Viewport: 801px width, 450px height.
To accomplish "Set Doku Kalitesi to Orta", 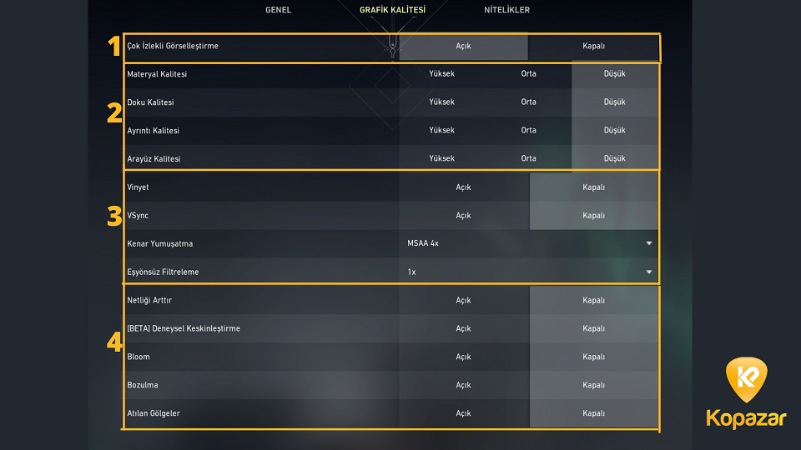I will pyautogui.click(x=528, y=102).
